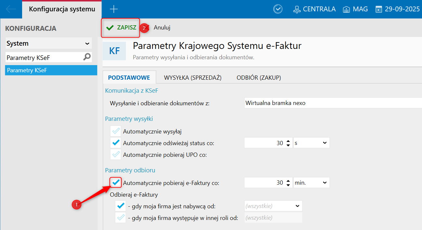Increase status refresh interval stepper
This screenshot has height=230, width=422.
[288, 141]
